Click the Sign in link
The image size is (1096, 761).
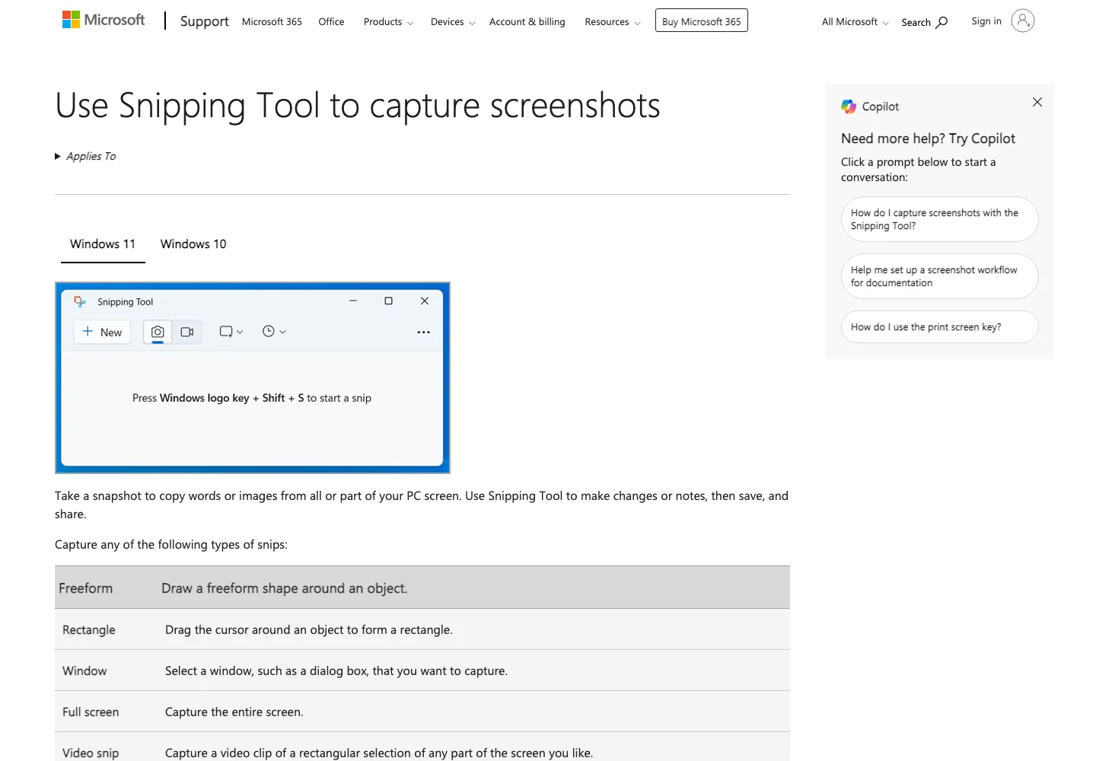click(x=986, y=21)
